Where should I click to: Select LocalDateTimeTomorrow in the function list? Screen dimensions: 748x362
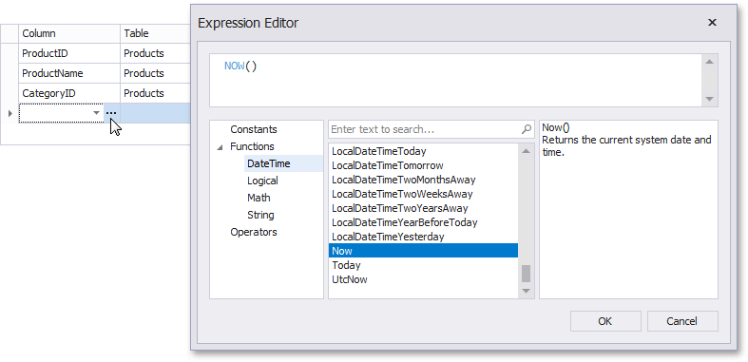coord(423,165)
